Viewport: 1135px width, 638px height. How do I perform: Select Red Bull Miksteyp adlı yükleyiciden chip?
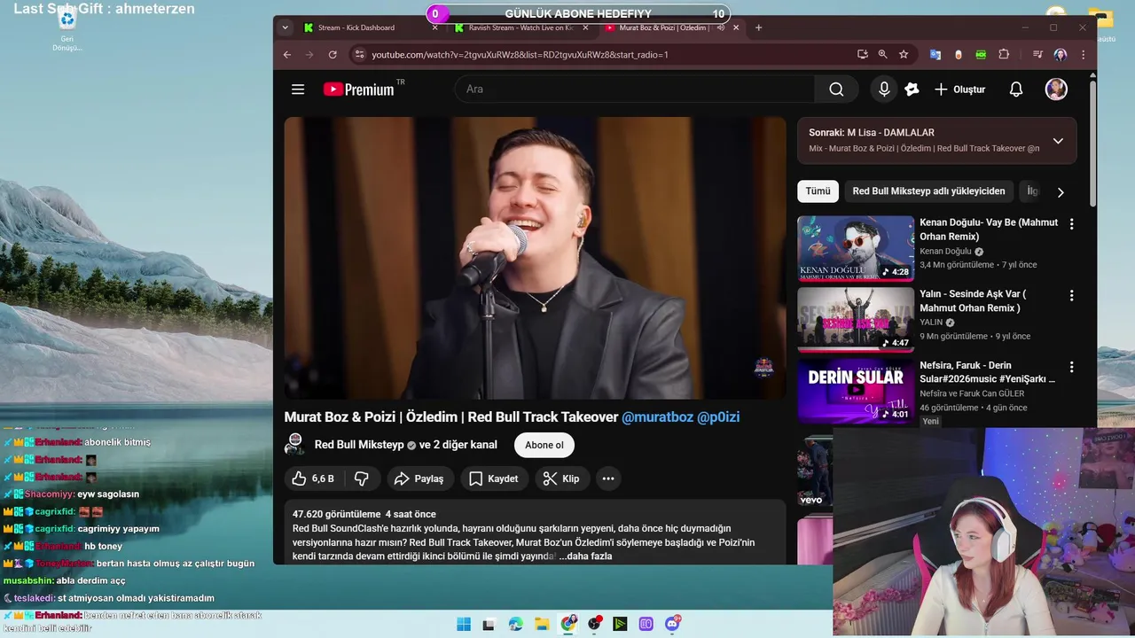928,191
